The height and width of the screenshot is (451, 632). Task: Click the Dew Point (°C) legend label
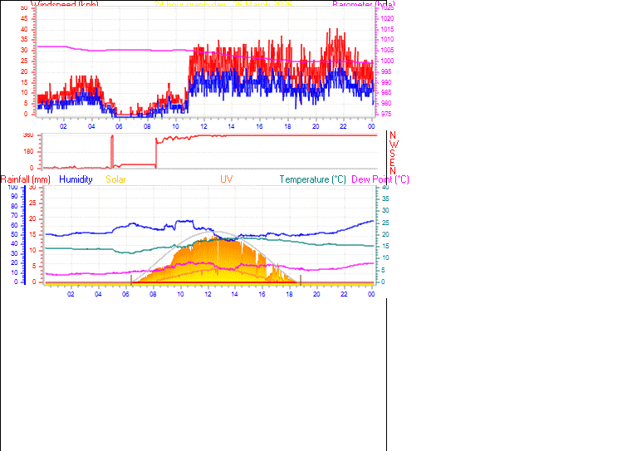click(380, 179)
